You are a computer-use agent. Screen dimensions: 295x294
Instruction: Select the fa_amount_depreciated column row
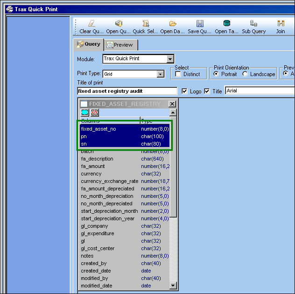coord(125,189)
